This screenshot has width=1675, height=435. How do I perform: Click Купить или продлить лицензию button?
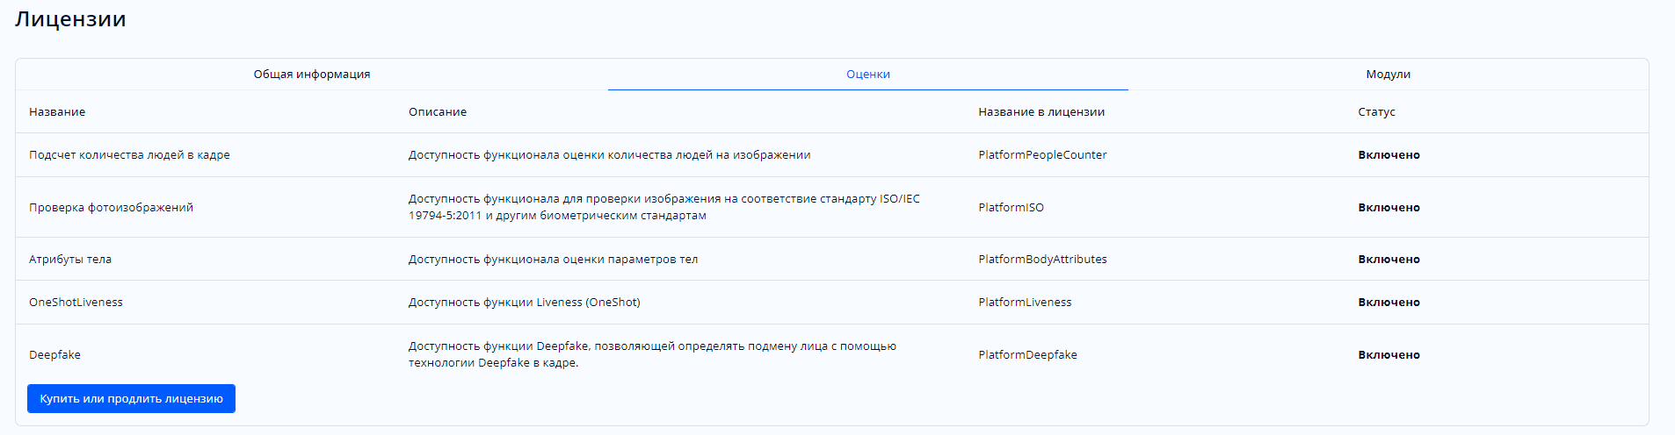click(x=131, y=398)
